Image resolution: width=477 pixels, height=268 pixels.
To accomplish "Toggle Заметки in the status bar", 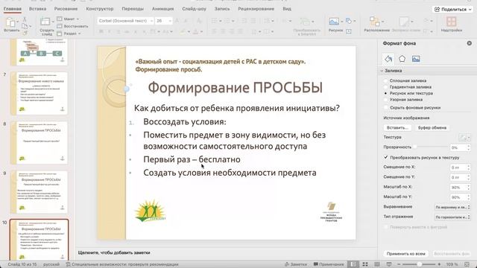I will pos(295,264).
